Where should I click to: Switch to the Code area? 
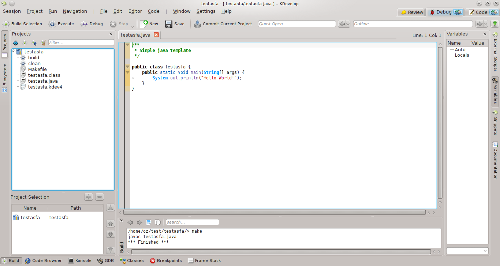coord(482,12)
